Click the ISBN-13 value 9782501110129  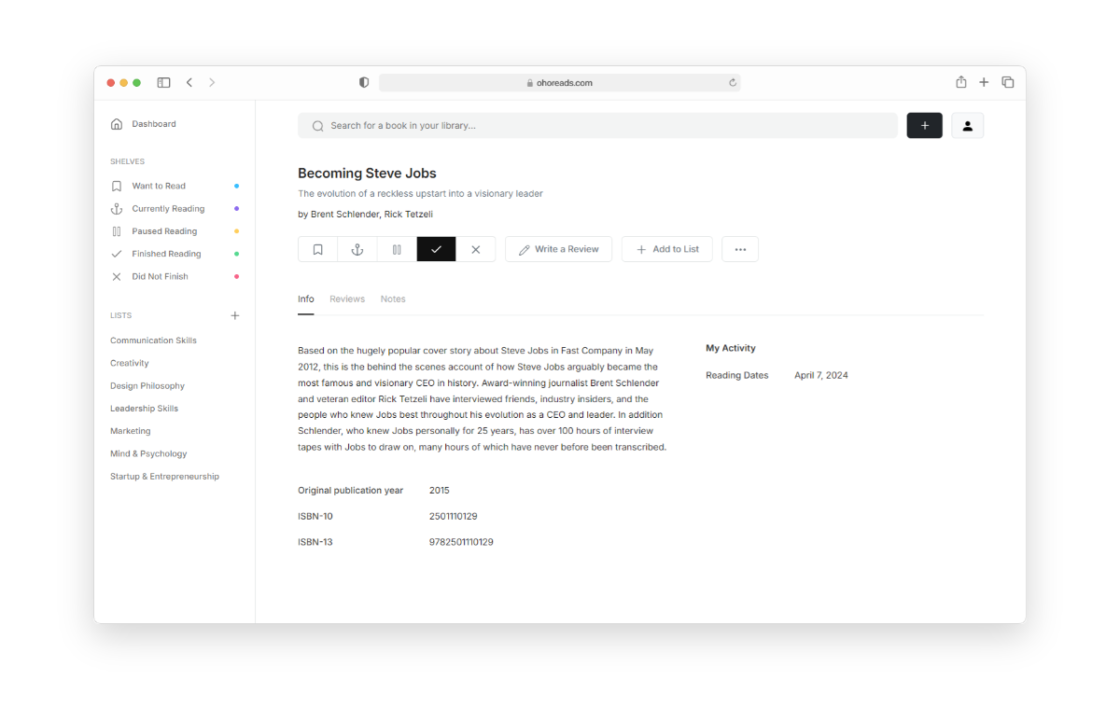(x=461, y=542)
